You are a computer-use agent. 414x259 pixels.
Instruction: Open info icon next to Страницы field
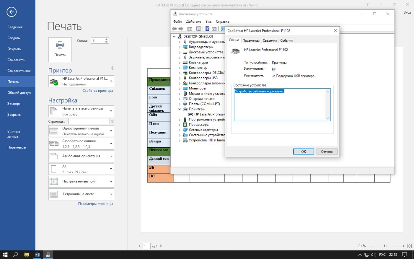113,121
